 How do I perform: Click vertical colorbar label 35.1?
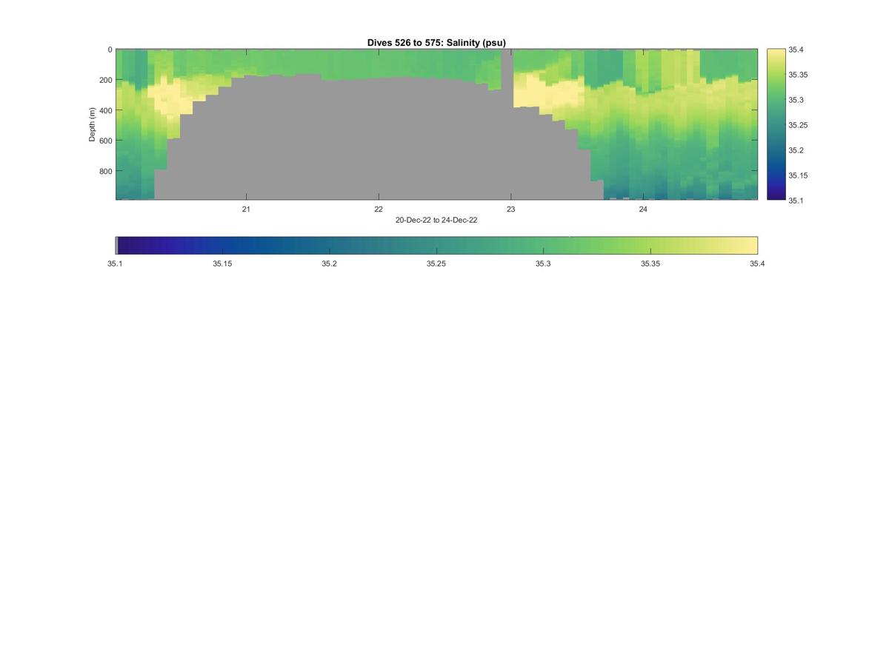pos(797,201)
